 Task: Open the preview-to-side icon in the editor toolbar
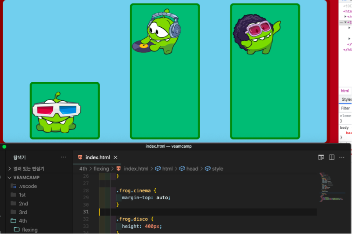point(321,157)
